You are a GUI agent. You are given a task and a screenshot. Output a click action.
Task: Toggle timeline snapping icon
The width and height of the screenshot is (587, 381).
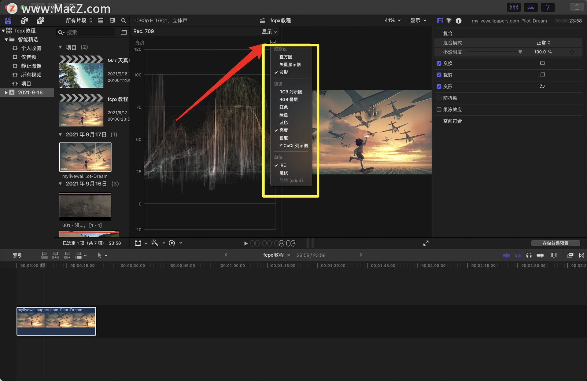pyautogui.click(x=540, y=255)
